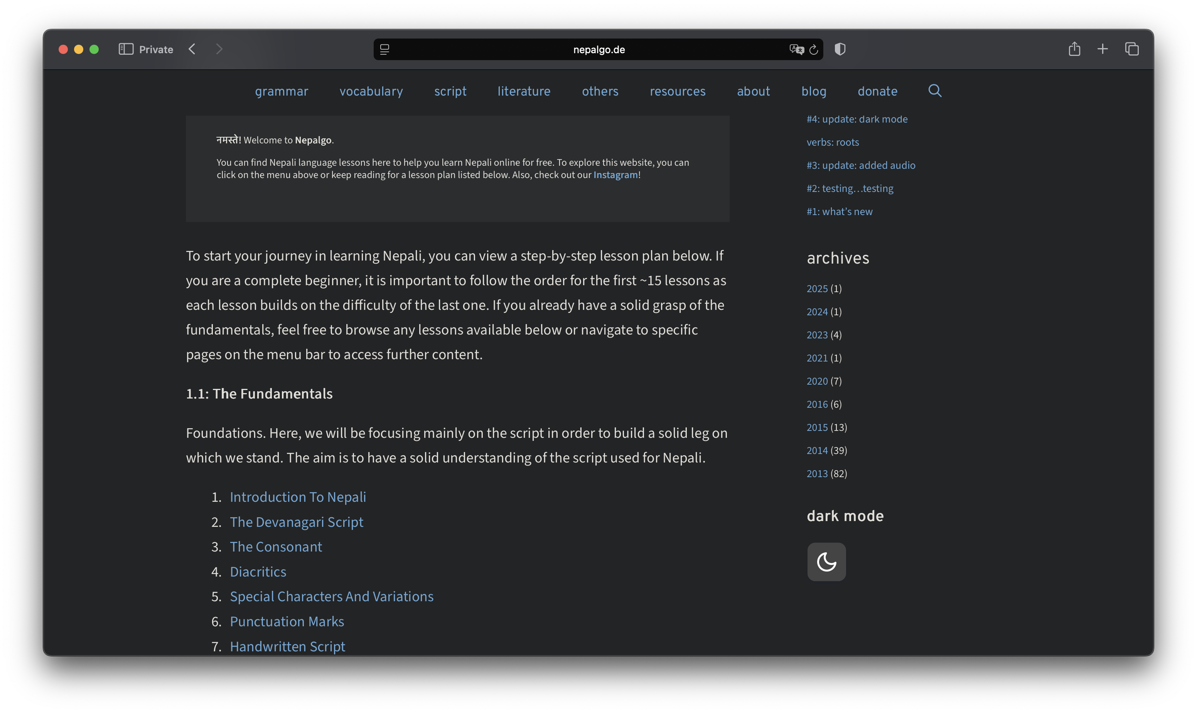The height and width of the screenshot is (713, 1197).
Task: Open post '#1: what's new'
Action: pyautogui.click(x=840, y=212)
